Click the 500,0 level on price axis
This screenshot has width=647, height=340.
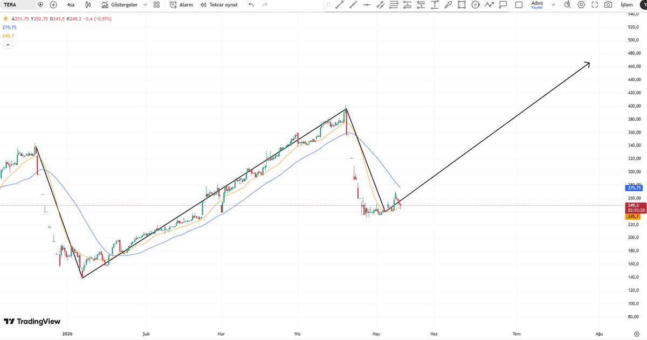click(634, 40)
